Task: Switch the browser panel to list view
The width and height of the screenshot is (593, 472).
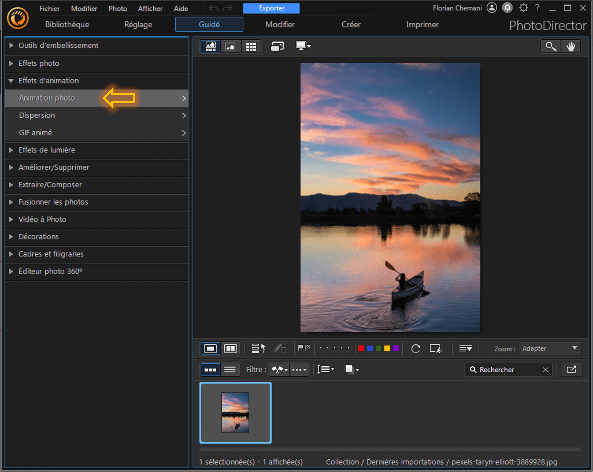Action: 230,370
